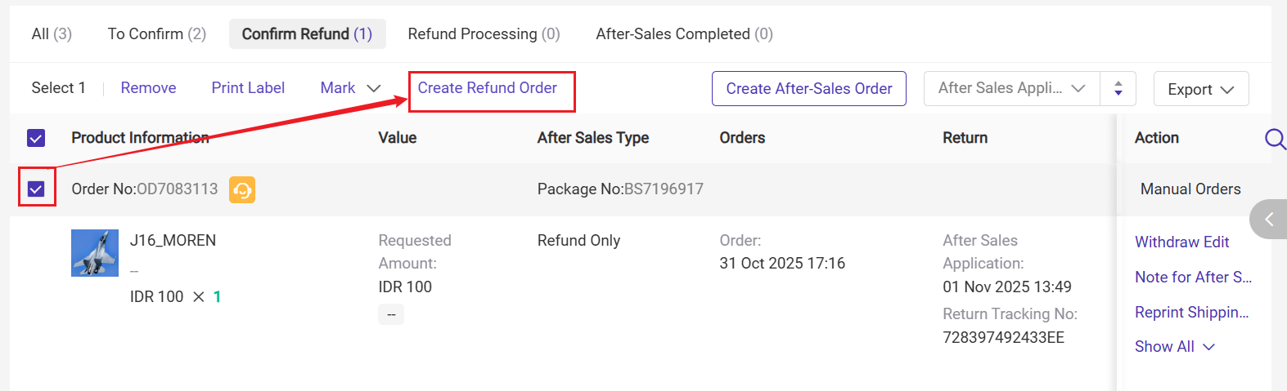1287x391 pixels.
Task: Switch to the All tab
Action: [x=52, y=33]
